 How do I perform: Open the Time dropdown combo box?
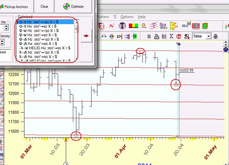click(x=209, y=36)
